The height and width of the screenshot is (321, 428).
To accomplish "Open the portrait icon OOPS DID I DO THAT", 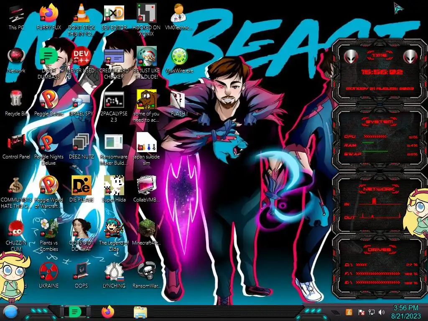I will [x=82, y=235].
